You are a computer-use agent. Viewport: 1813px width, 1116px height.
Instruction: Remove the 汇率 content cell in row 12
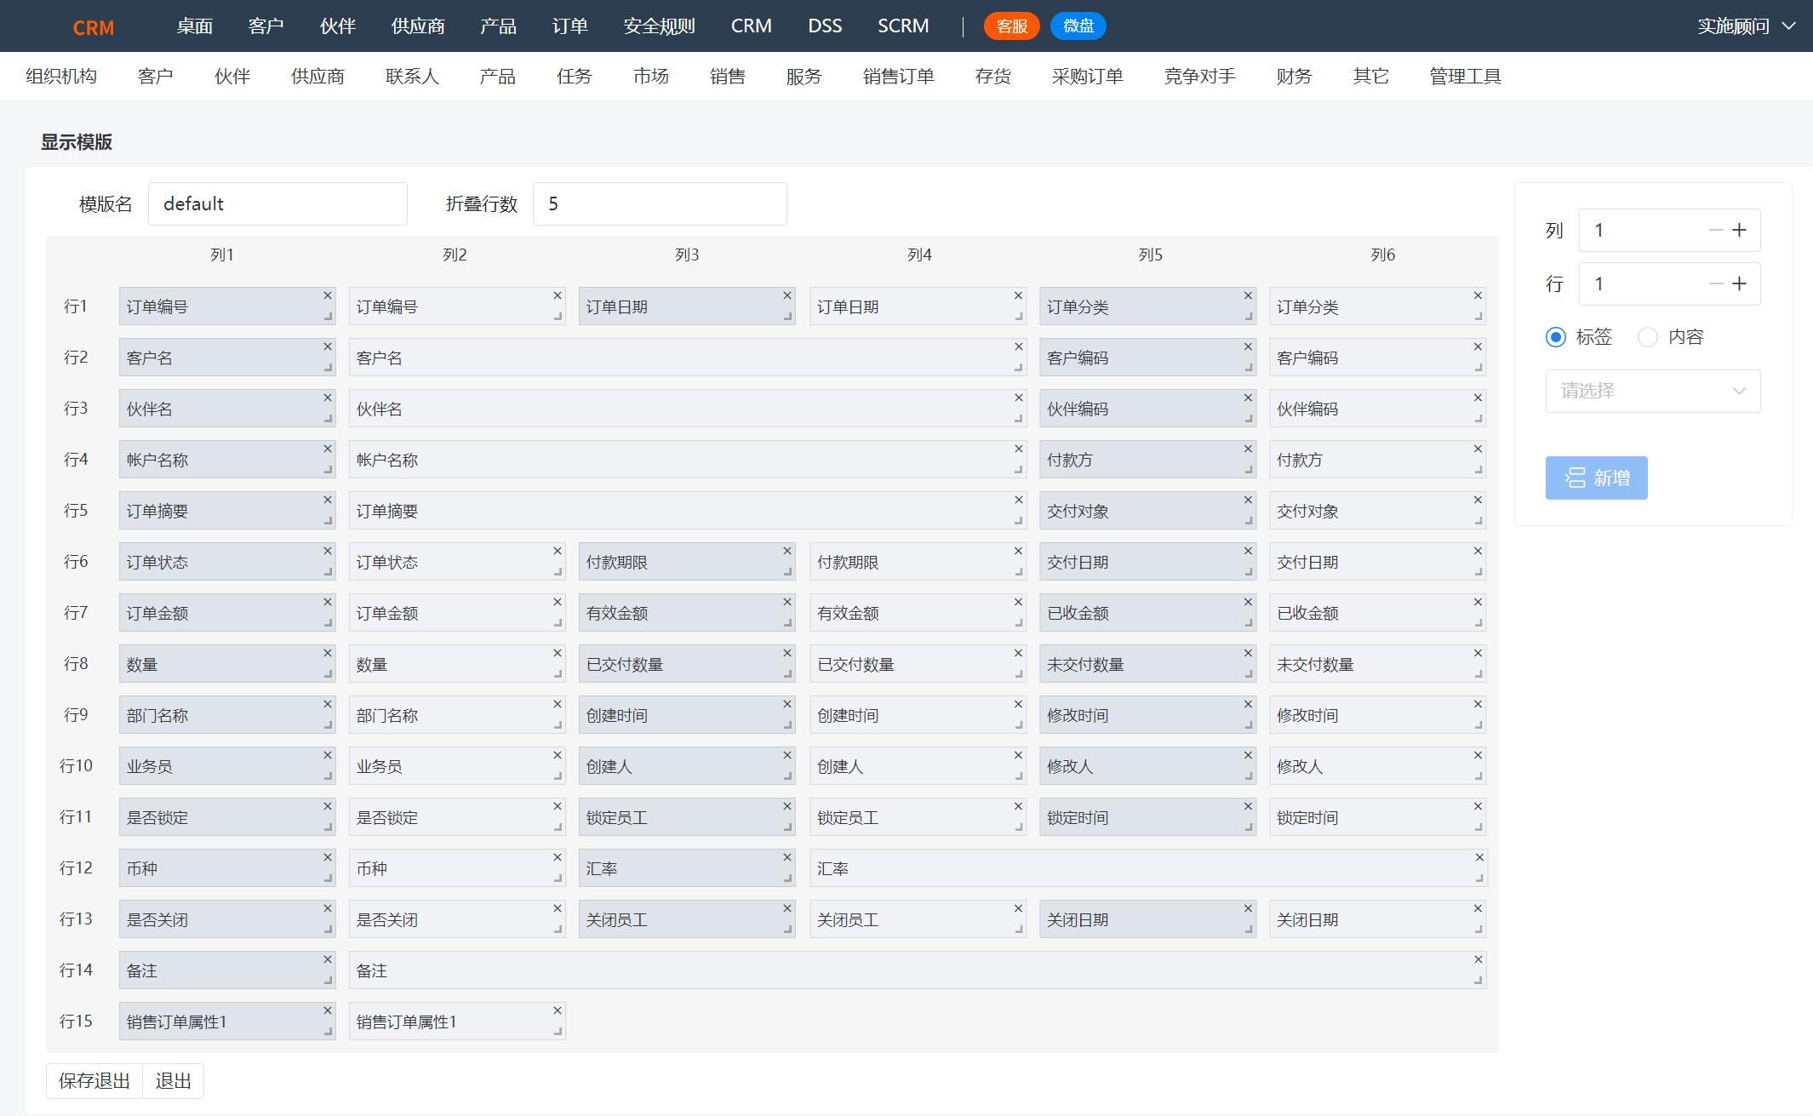point(1478,857)
